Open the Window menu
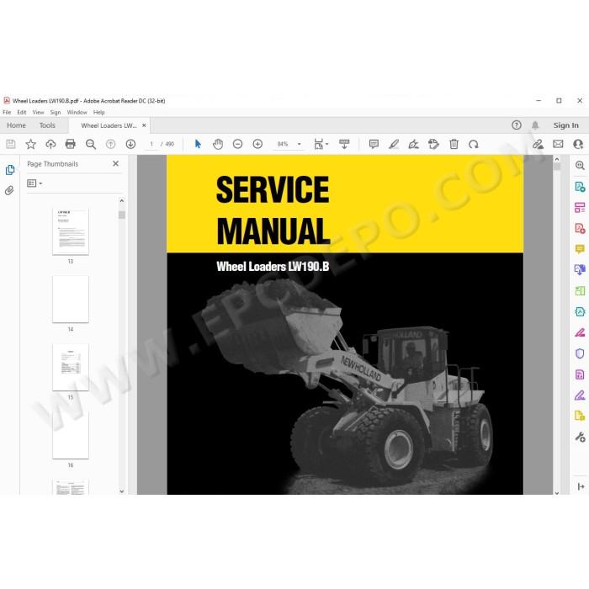The height and width of the screenshot is (589, 589). (77, 112)
